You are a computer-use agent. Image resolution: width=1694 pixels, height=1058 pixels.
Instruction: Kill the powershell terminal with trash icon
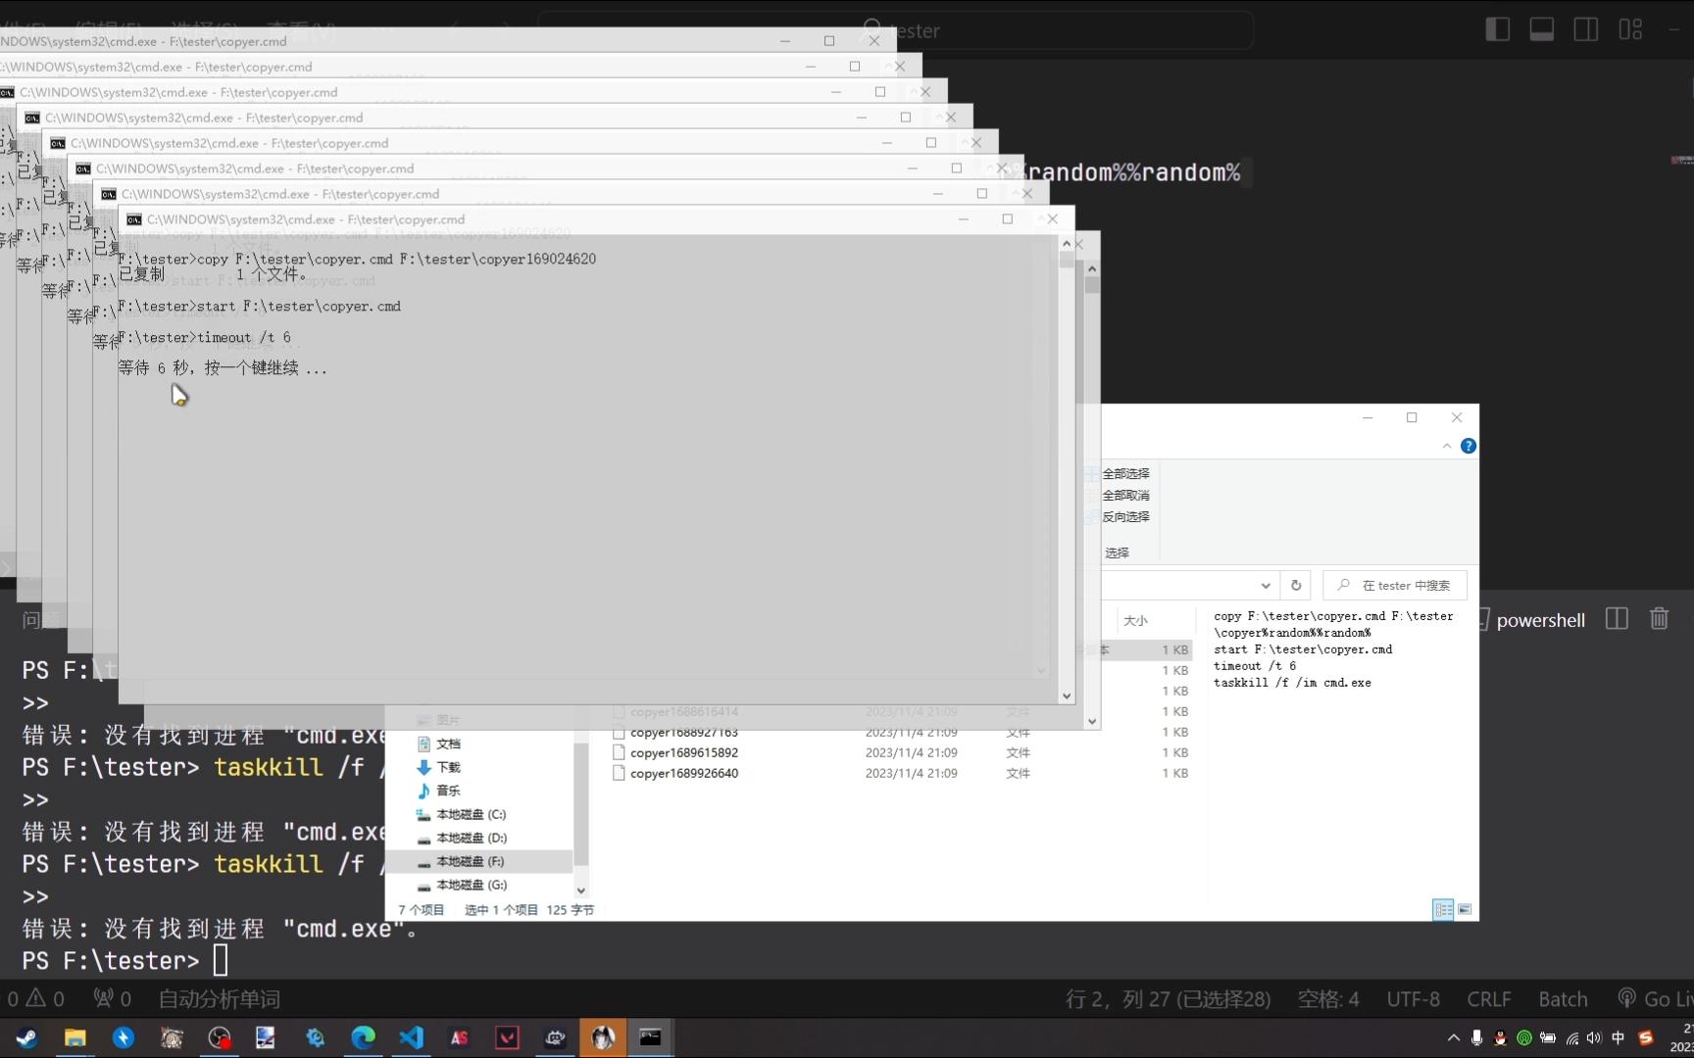[1659, 618]
